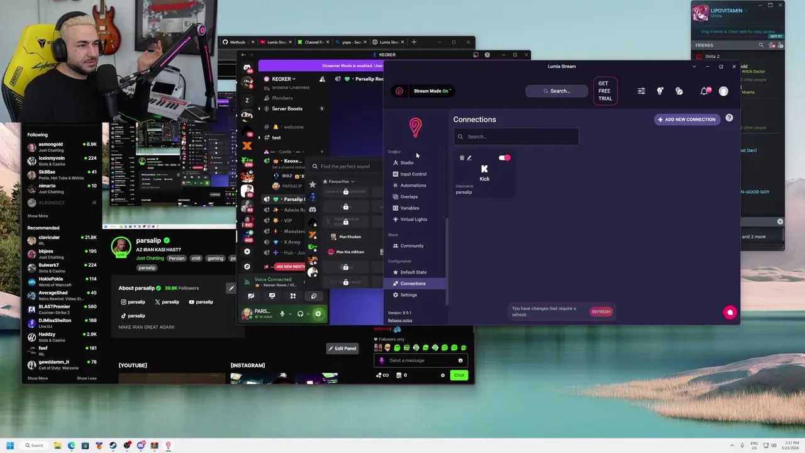Play Man Khodam sound in soundboard

pyautogui.click(x=345, y=237)
